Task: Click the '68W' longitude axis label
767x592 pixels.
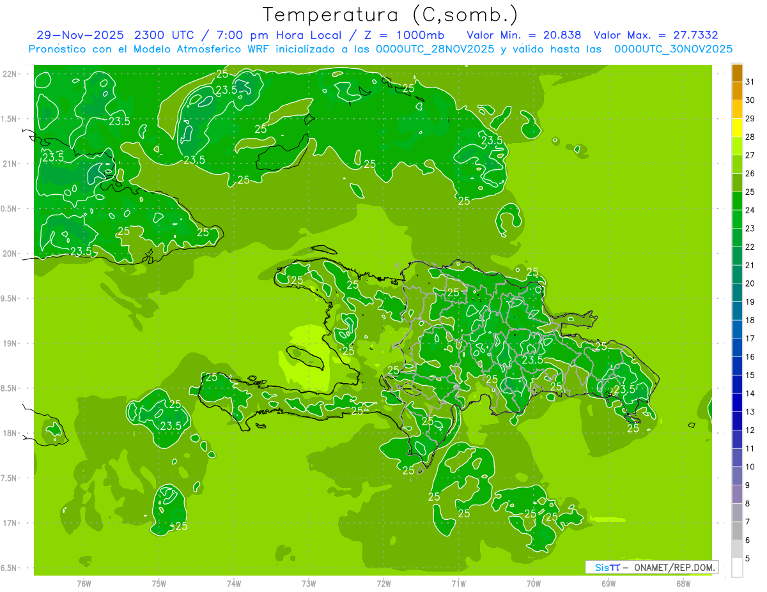Action: [683, 583]
